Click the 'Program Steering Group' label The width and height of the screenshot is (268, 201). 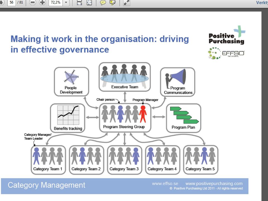(x=124, y=127)
